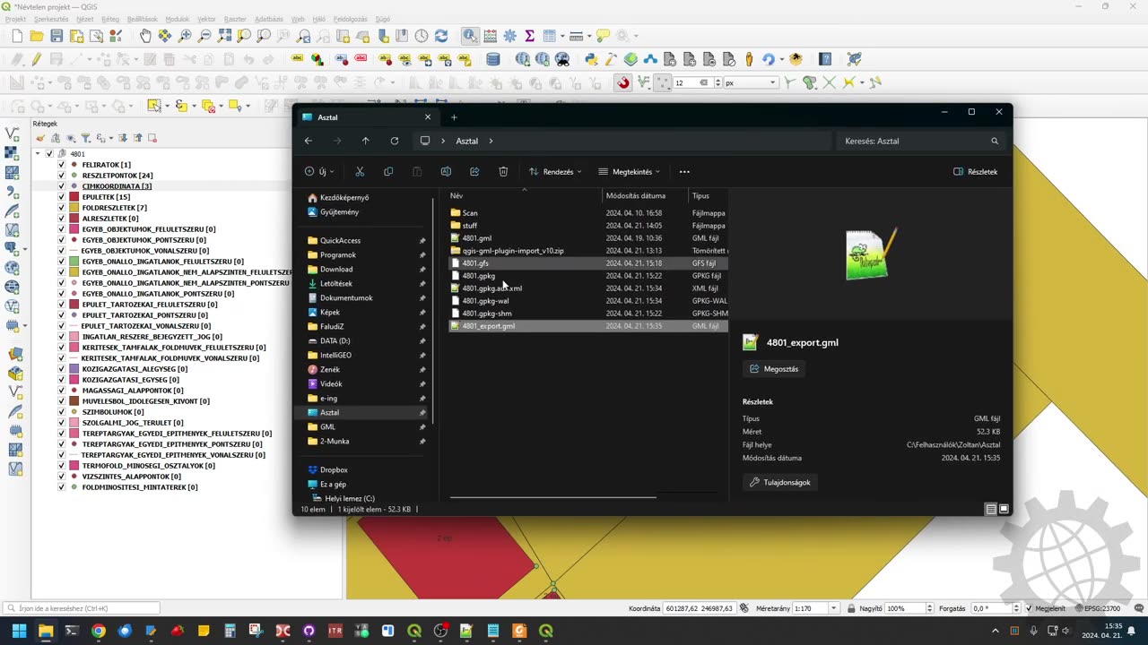Open the Statistical Summary sigma tool
Image resolution: width=1148 pixels, height=645 pixels.
[529, 36]
